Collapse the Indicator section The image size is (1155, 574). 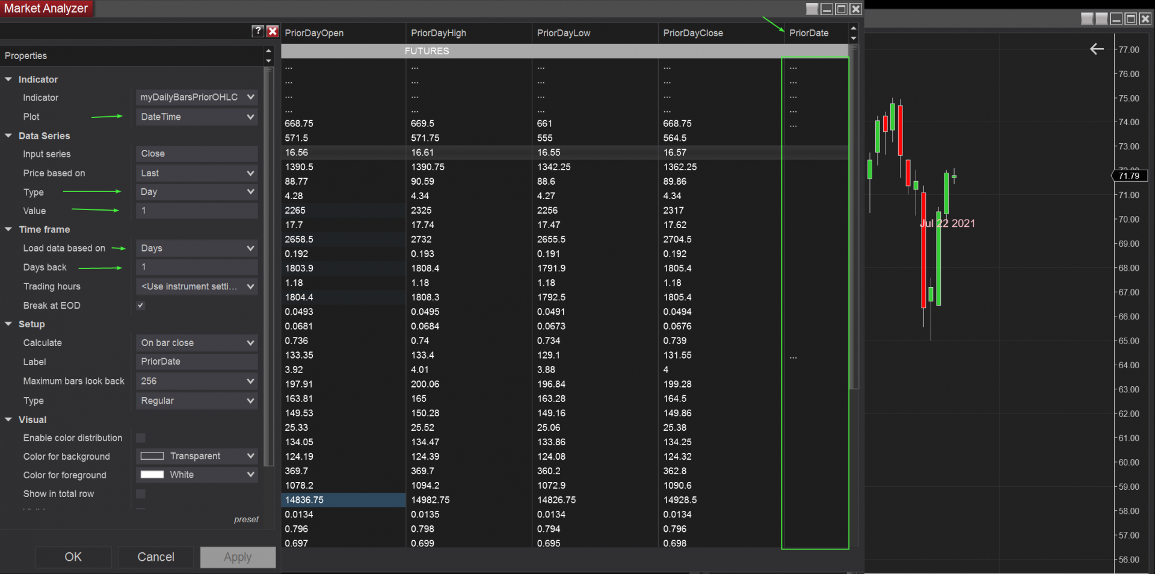(x=8, y=79)
